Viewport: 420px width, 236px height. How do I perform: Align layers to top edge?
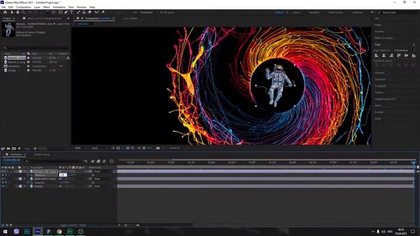point(399,55)
